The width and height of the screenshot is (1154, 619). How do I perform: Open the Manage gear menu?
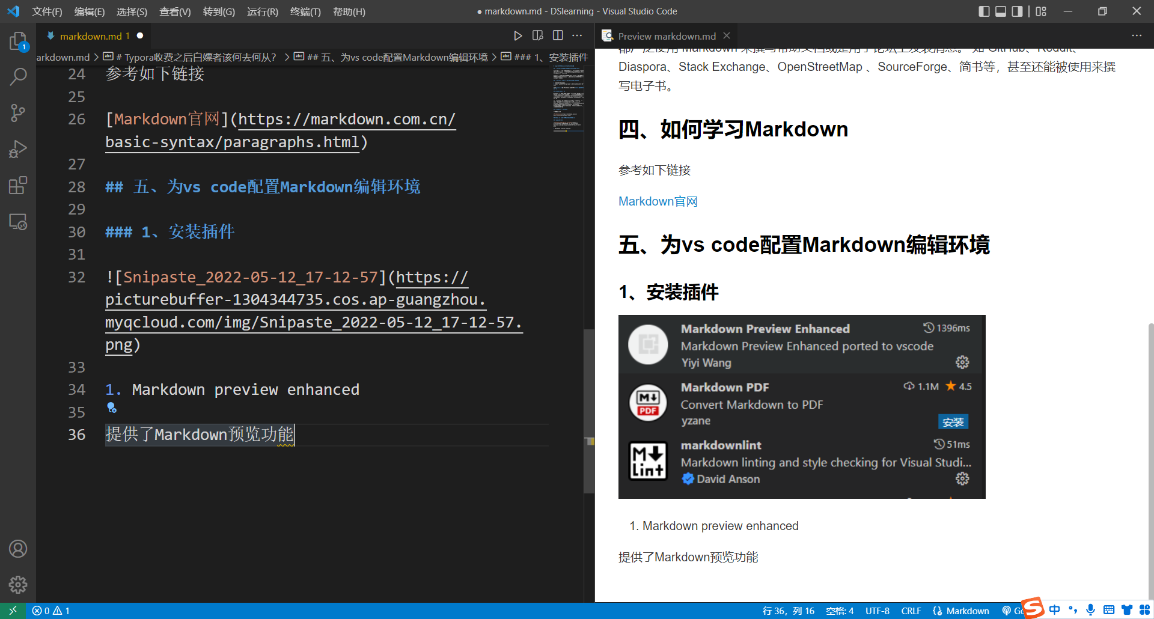[x=18, y=584]
